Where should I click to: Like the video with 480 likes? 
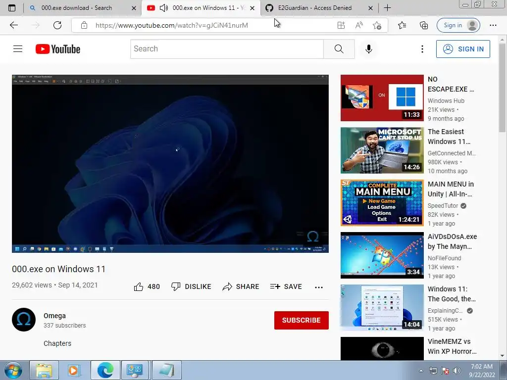click(x=147, y=286)
